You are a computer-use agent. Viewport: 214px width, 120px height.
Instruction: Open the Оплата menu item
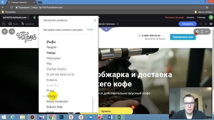[190, 17]
